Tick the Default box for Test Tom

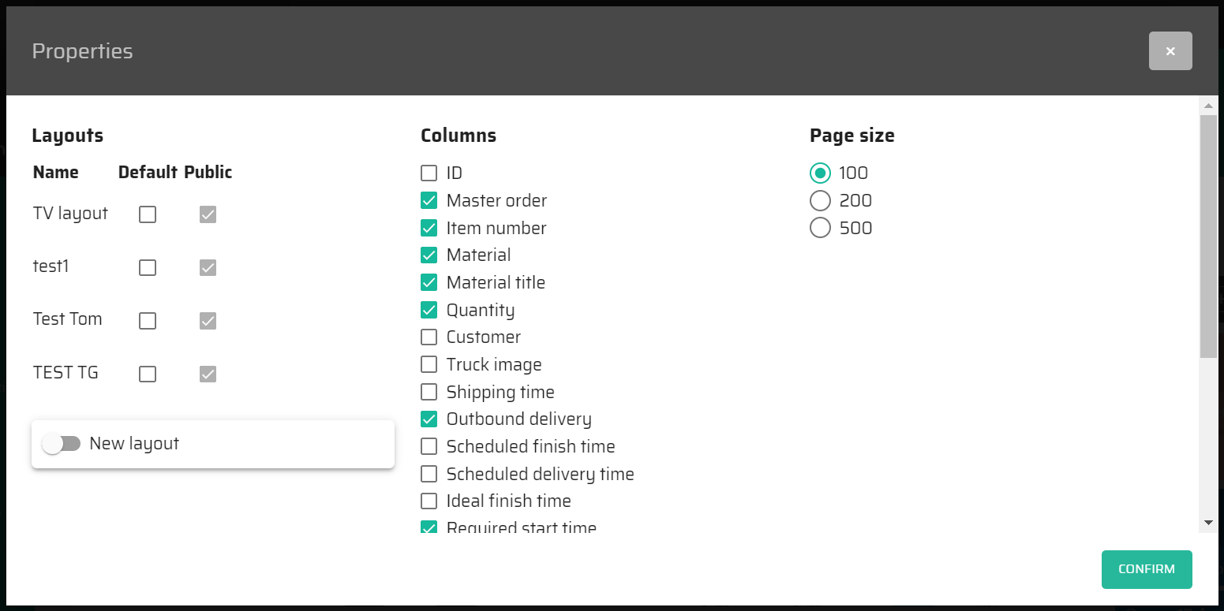(148, 321)
